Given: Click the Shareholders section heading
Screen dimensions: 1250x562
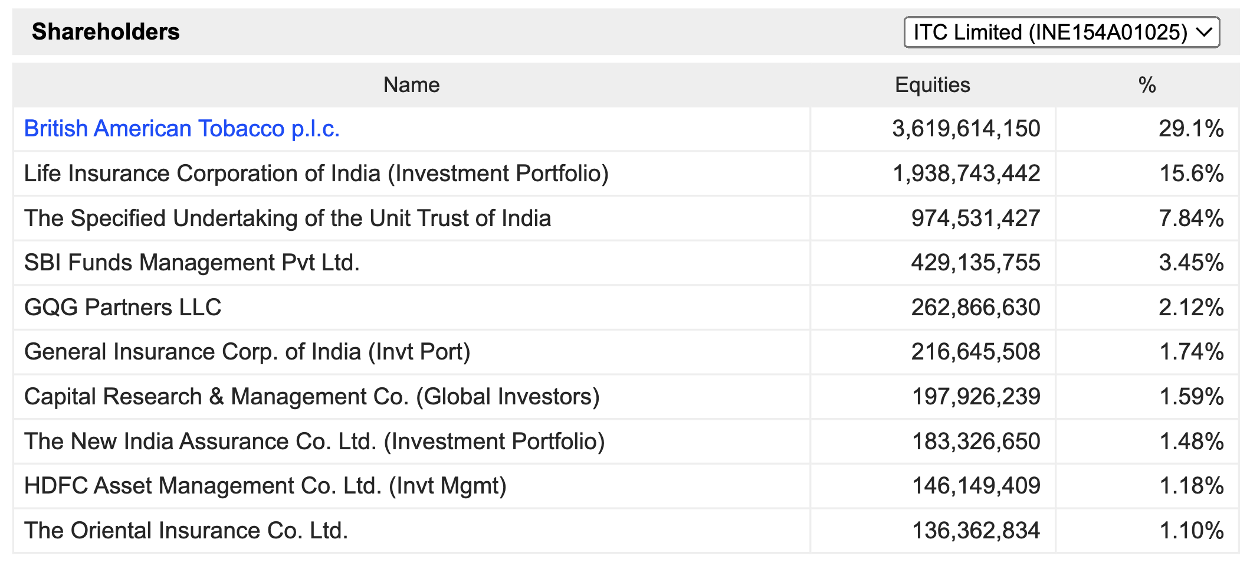Looking at the screenshot, I should (x=106, y=32).
